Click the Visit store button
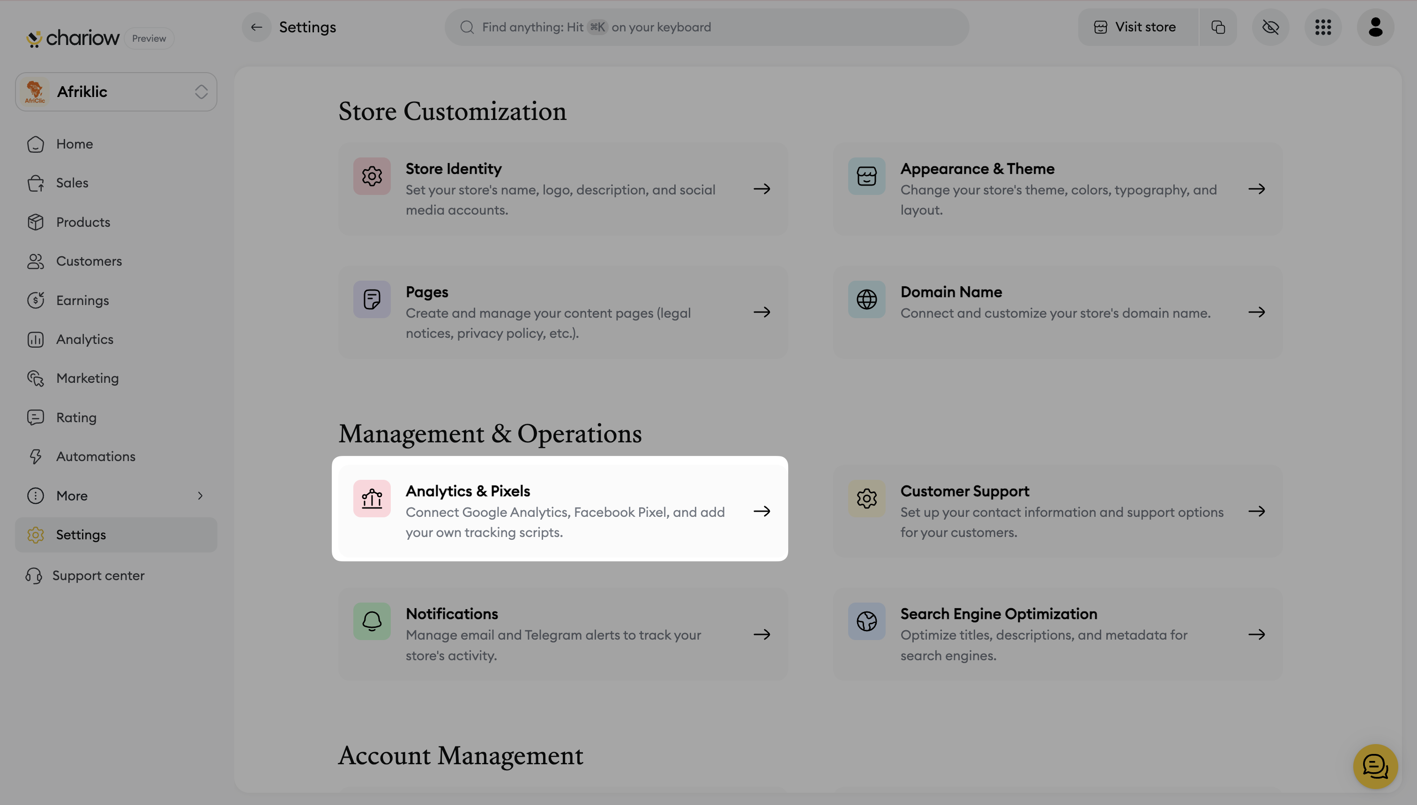Screen dimensions: 1417x805 [1137, 27]
